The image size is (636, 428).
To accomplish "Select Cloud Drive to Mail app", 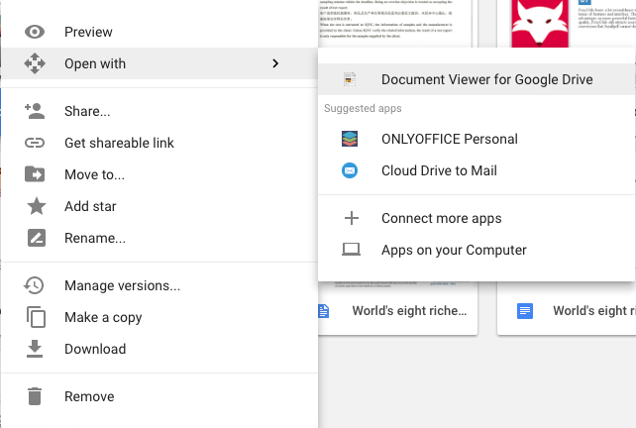I will coord(439,170).
